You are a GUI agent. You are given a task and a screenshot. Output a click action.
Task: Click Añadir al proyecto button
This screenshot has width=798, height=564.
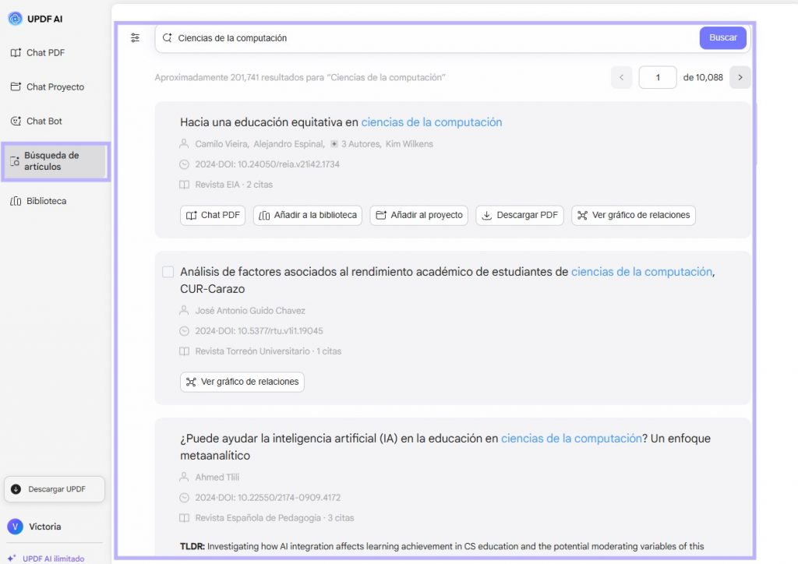point(418,215)
